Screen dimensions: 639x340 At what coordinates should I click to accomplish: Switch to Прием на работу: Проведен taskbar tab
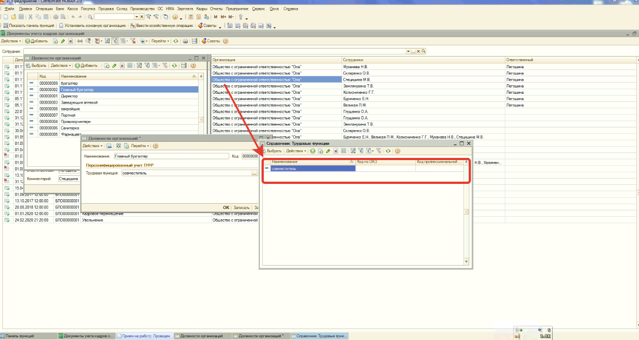tap(144, 336)
